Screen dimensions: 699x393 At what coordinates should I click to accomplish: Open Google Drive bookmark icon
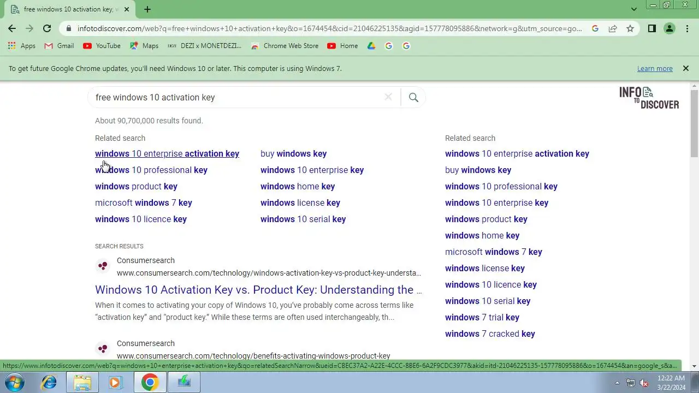[x=371, y=46]
